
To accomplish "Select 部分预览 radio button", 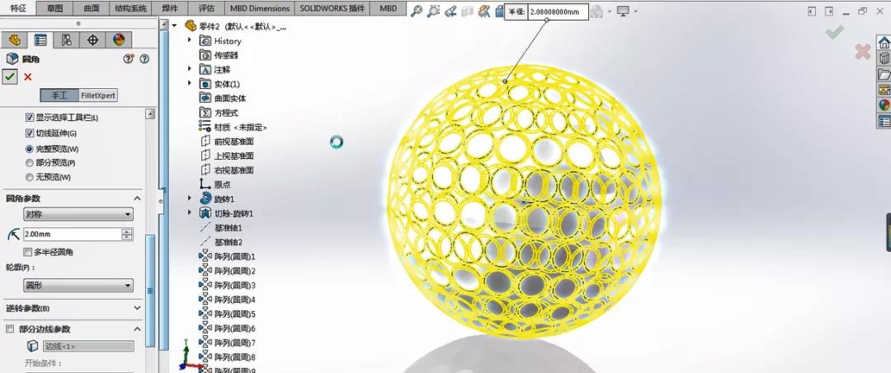I will coord(30,163).
